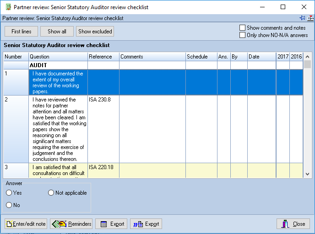Click the Date column header
The image size is (315, 234).
(x=262, y=57)
